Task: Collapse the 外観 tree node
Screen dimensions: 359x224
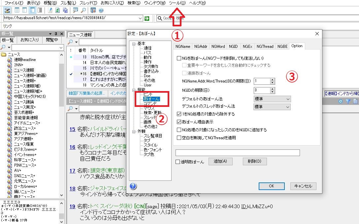Action: (x=134, y=132)
